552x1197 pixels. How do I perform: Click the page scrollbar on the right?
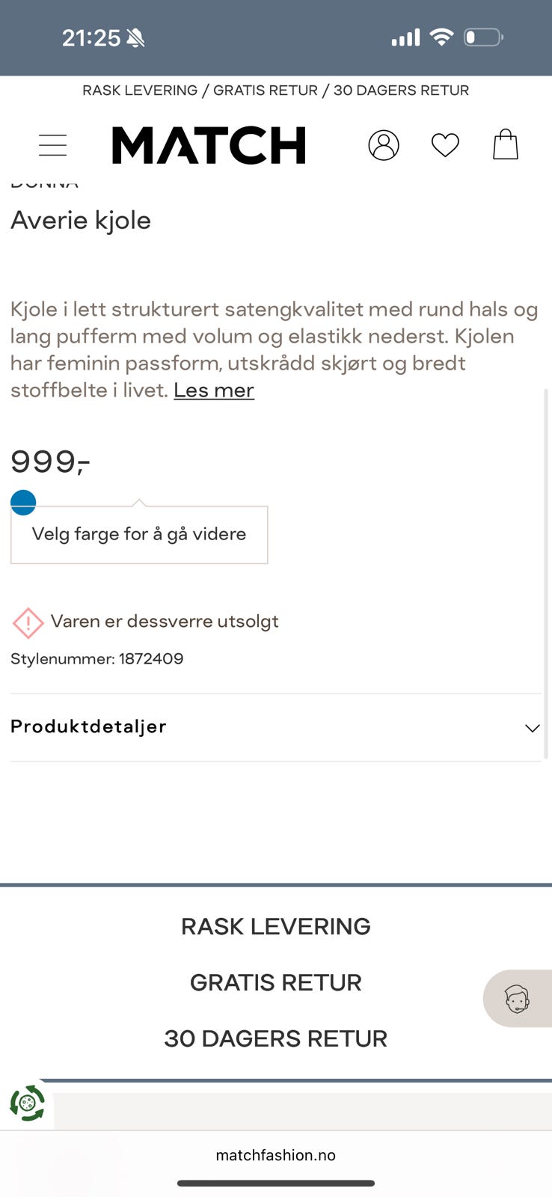pyautogui.click(x=546, y=574)
